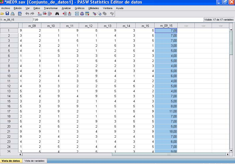Viewport: 235px width, 164px height.
Task: Click the horizontal scrollbar right arrow
Action: click(x=228, y=154)
